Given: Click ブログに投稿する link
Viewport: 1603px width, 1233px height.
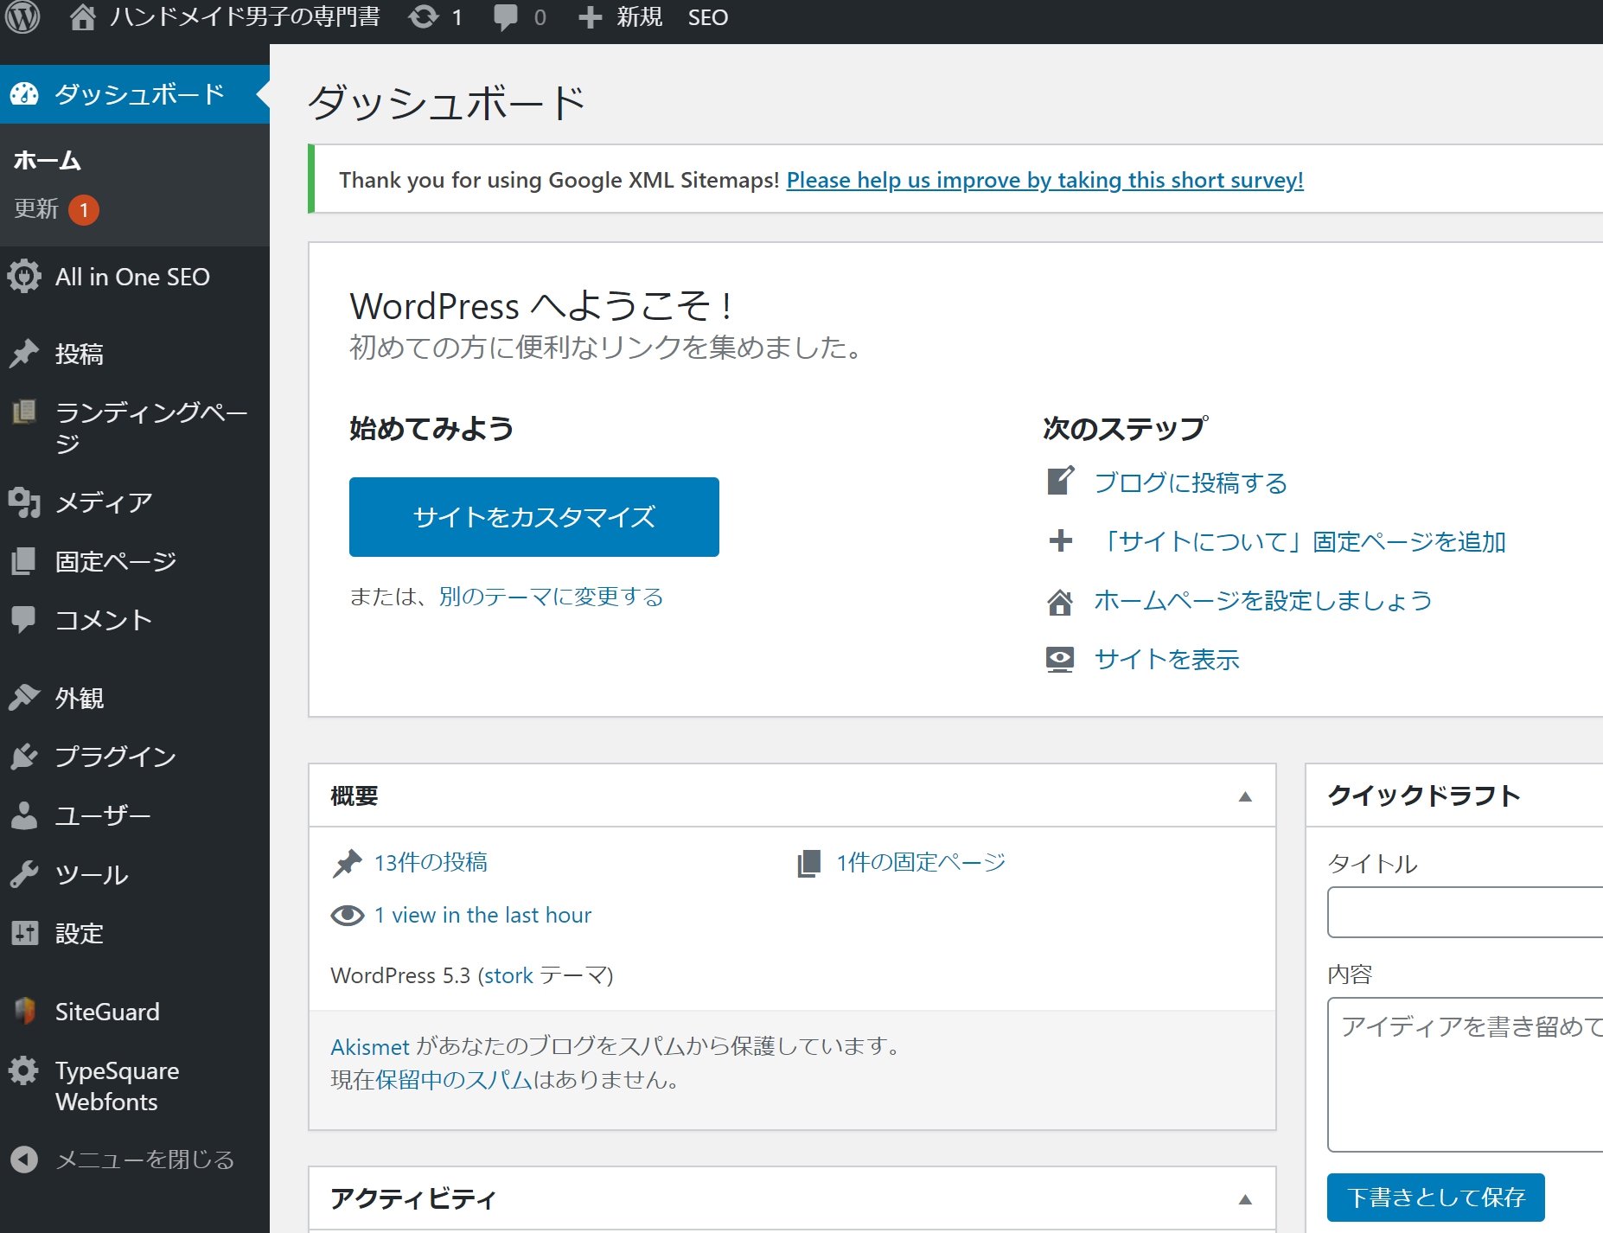Looking at the screenshot, I should tap(1191, 482).
